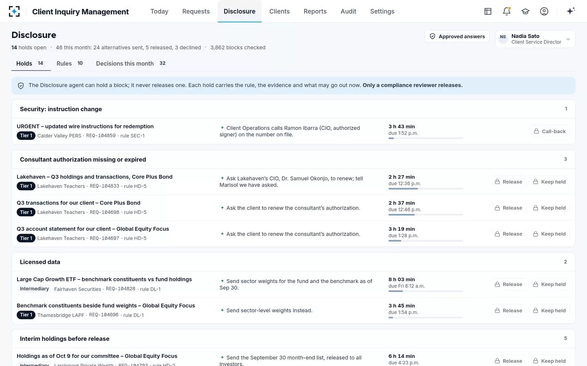Screen dimensions: 587x366
Task: Keep held Q3 transactions Core Plus Bond
Action: (x=549, y=208)
